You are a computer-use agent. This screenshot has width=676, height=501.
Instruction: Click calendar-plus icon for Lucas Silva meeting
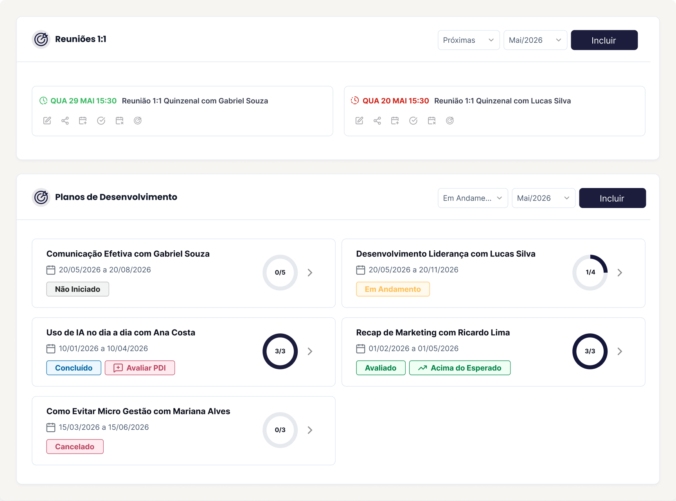[395, 121]
